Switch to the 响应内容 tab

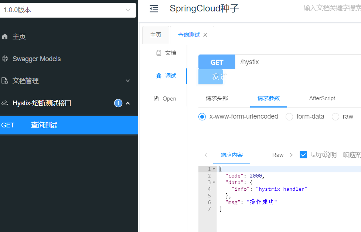click(x=232, y=155)
